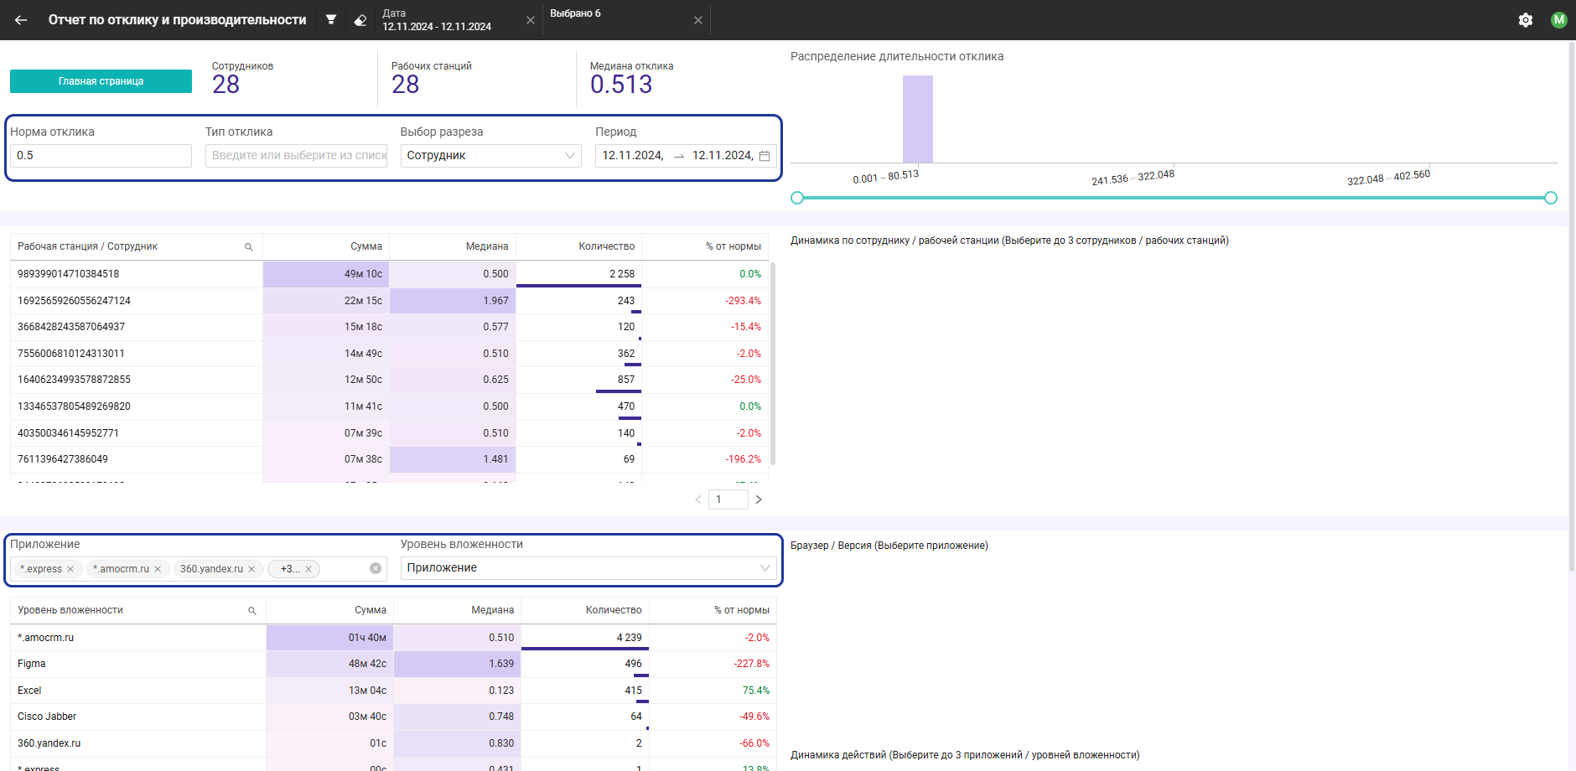The height and width of the screenshot is (771, 1576).
Task: Focus the Норма отклика input field
Action: pyautogui.click(x=101, y=156)
